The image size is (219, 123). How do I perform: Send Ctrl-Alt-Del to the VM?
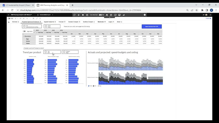tap(94, 15)
